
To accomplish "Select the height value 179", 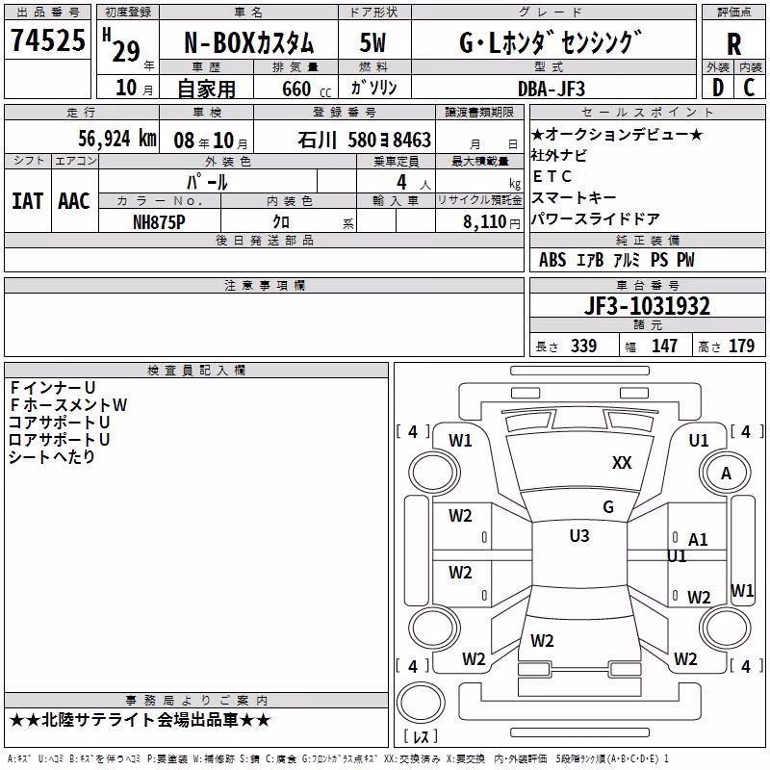I will tap(741, 346).
